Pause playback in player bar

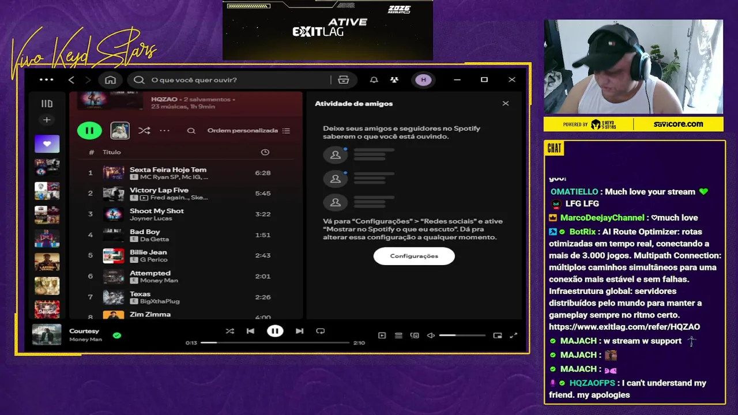(275, 331)
